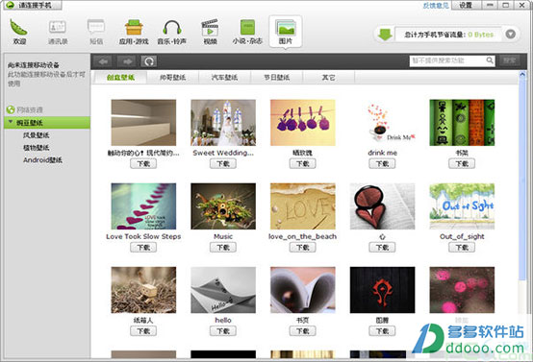Open the 欢迎 welcome pea icon
This screenshot has height=362, width=533.
pos(19,32)
